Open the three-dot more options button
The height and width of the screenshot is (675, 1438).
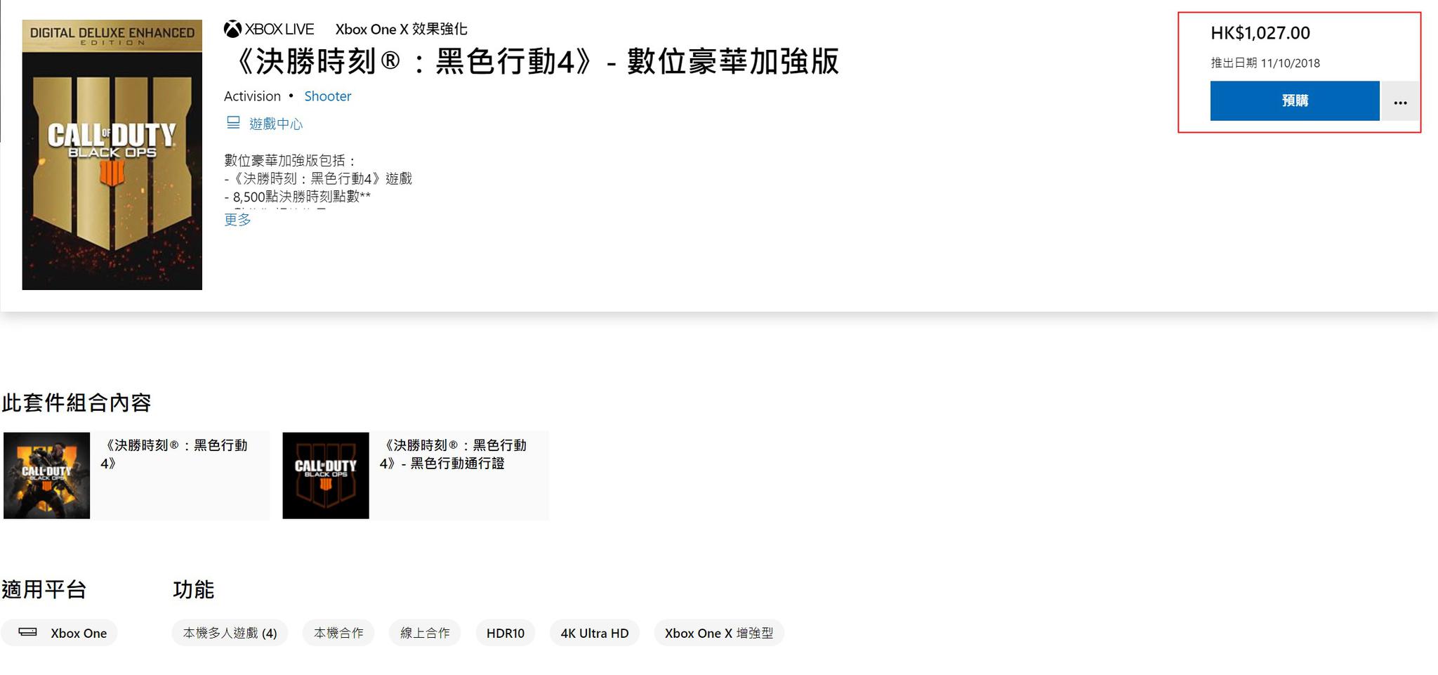click(1400, 101)
